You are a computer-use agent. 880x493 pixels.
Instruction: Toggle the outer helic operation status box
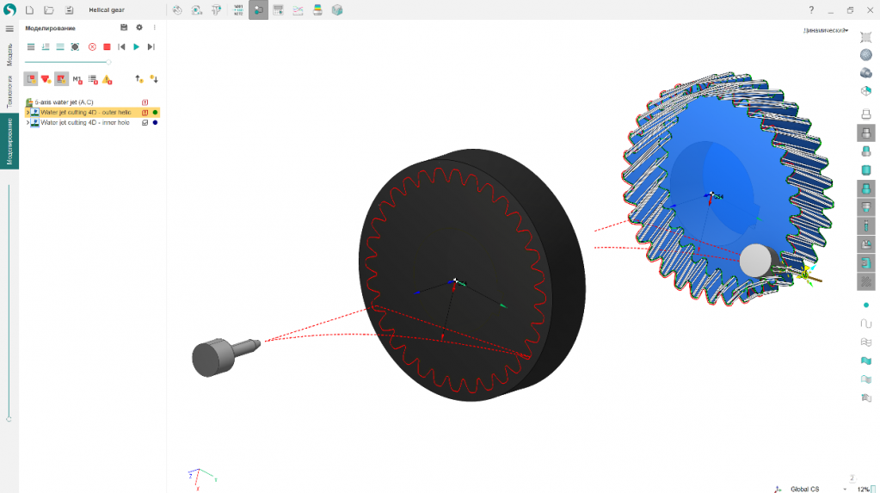click(145, 113)
